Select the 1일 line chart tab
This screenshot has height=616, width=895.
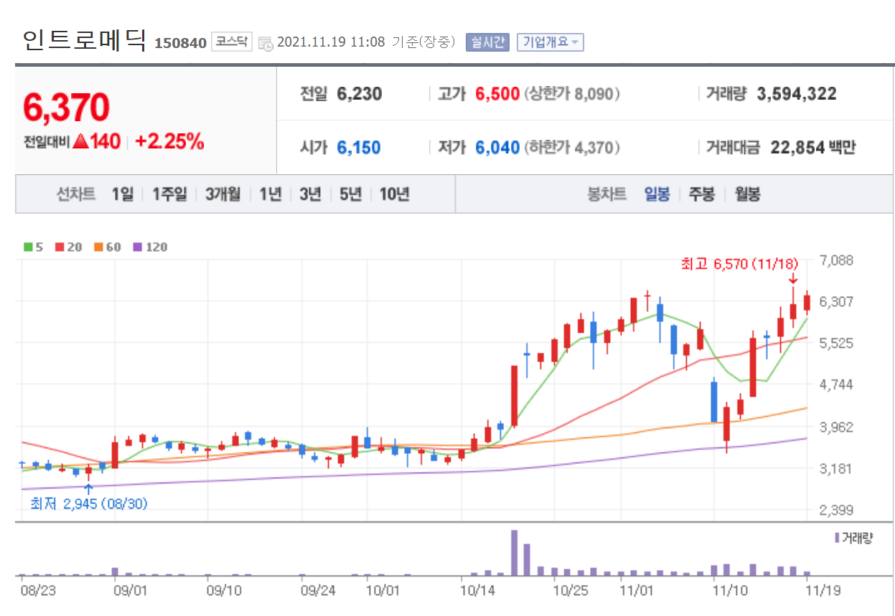pos(122,194)
